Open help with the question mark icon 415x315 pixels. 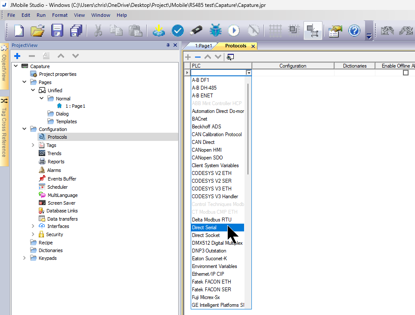pyautogui.click(x=354, y=31)
